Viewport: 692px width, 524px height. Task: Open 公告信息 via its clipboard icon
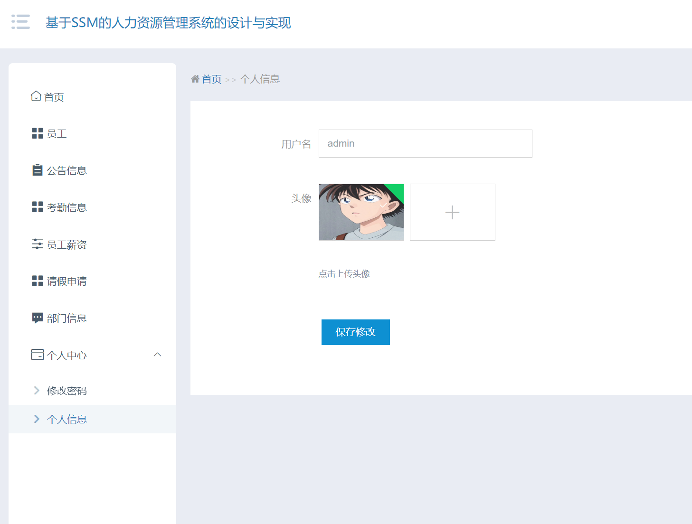point(37,170)
